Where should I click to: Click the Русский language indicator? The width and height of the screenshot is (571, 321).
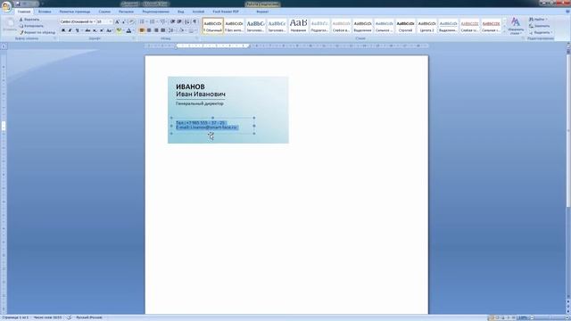[x=89, y=317]
